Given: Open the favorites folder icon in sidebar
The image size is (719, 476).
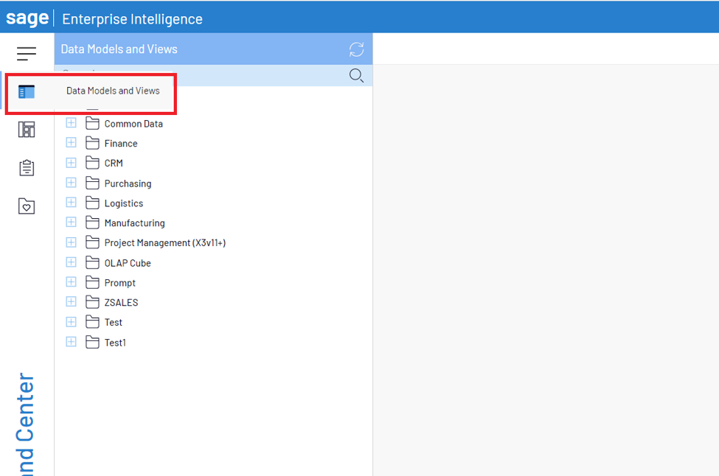Looking at the screenshot, I should tap(27, 206).
